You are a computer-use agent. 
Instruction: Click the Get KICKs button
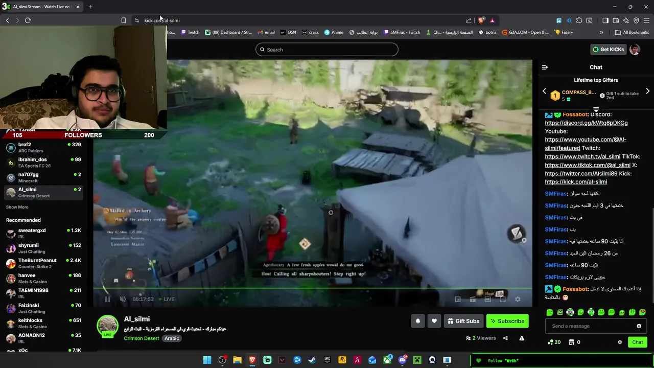tap(608, 50)
